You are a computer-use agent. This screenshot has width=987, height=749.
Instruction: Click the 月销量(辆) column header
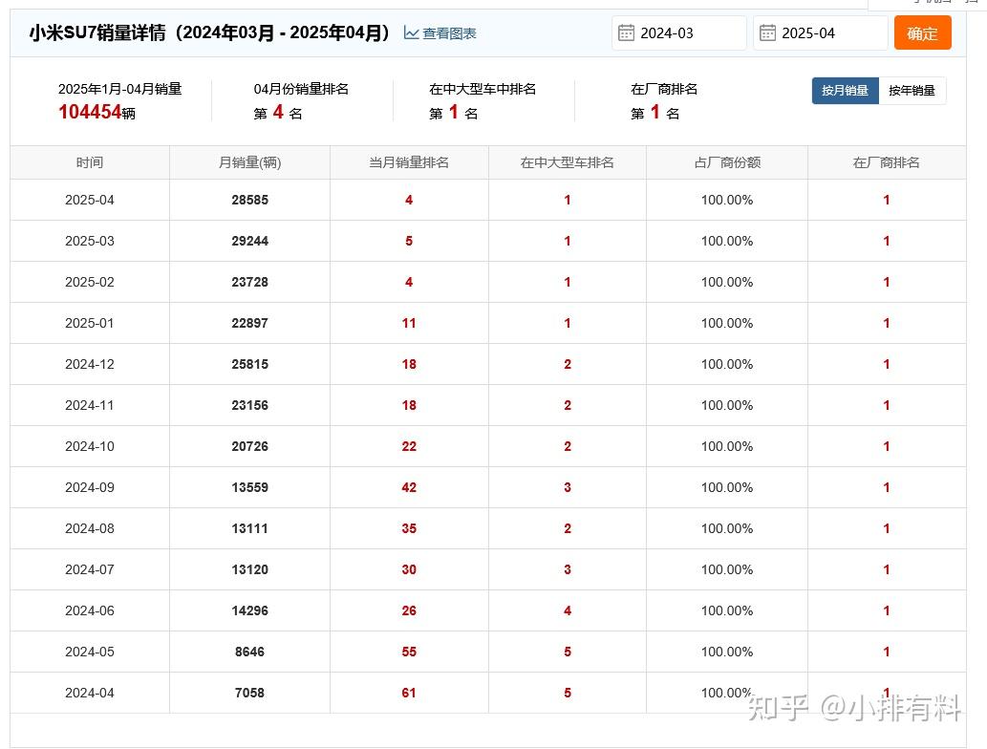pyautogui.click(x=249, y=162)
